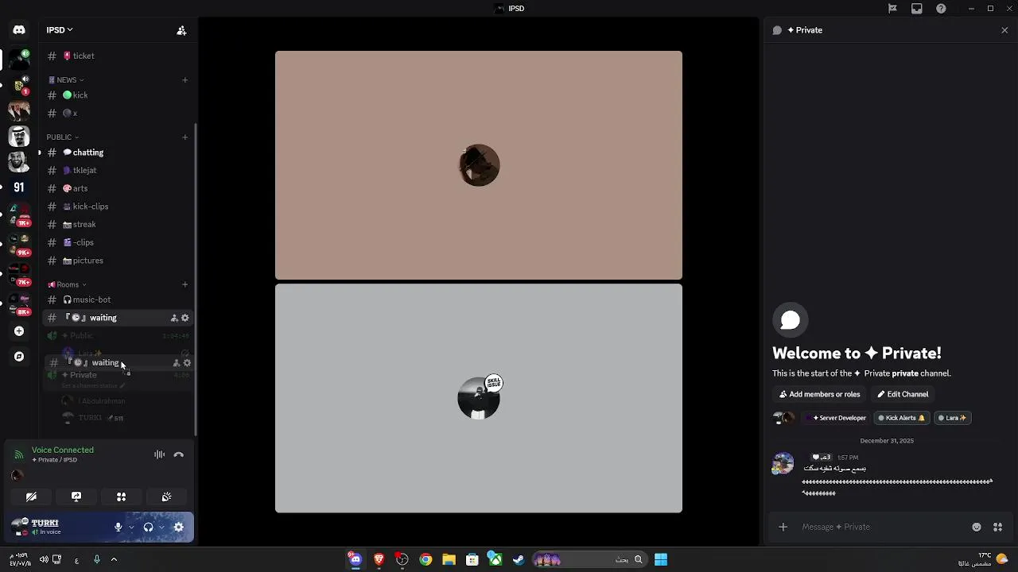Click Add members or roles button
The image size is (1018, 572).
(x=819, y=394)
